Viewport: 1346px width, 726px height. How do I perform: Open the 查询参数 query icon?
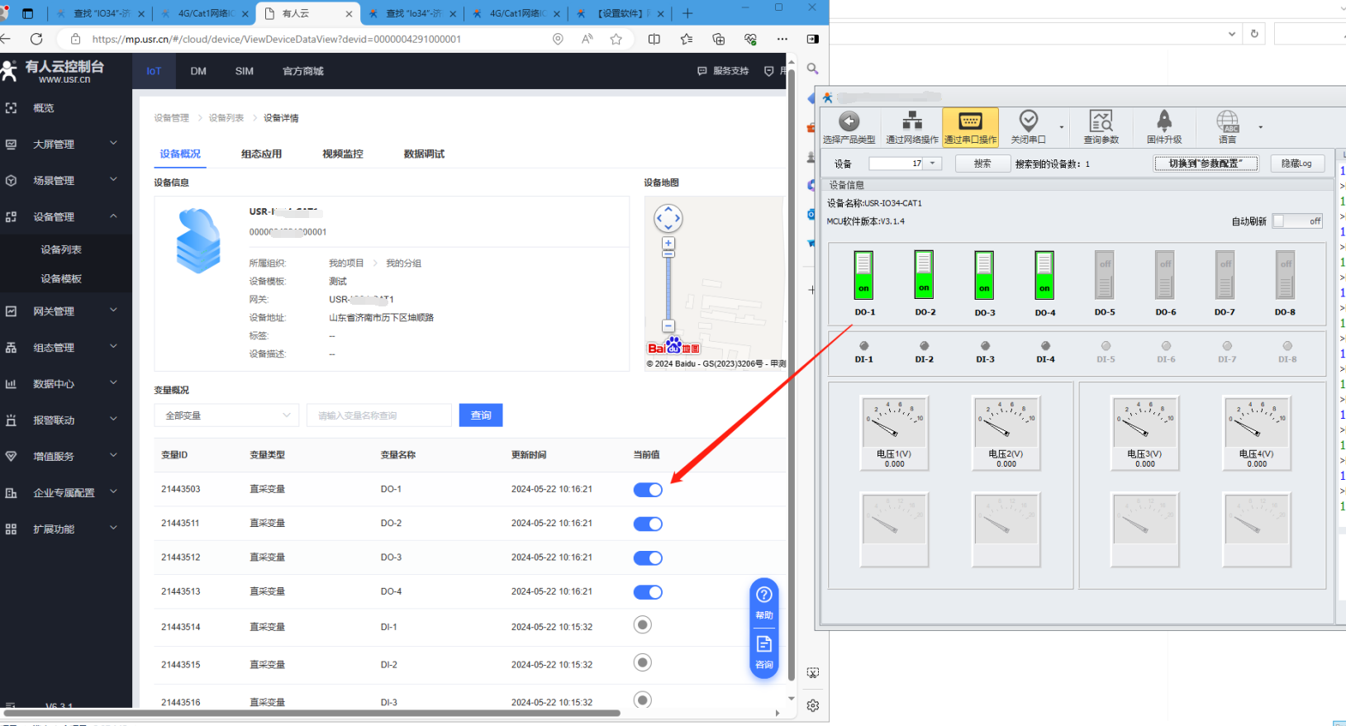tap(1101, 121)
